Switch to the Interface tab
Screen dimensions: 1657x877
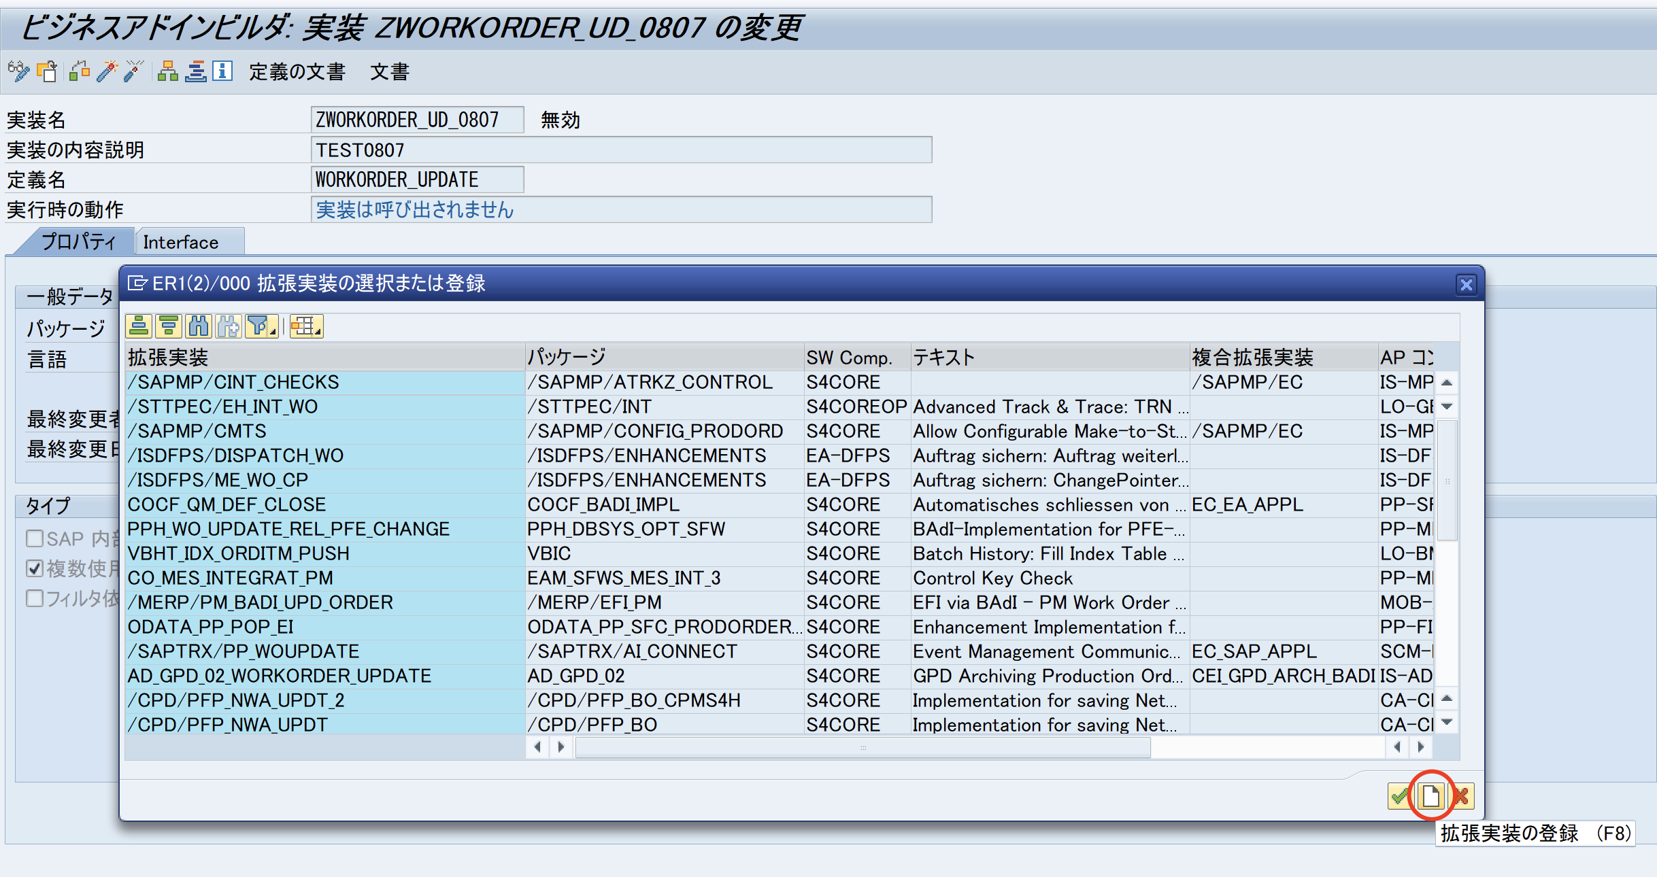pyautogui.click(x=181, y=243)
